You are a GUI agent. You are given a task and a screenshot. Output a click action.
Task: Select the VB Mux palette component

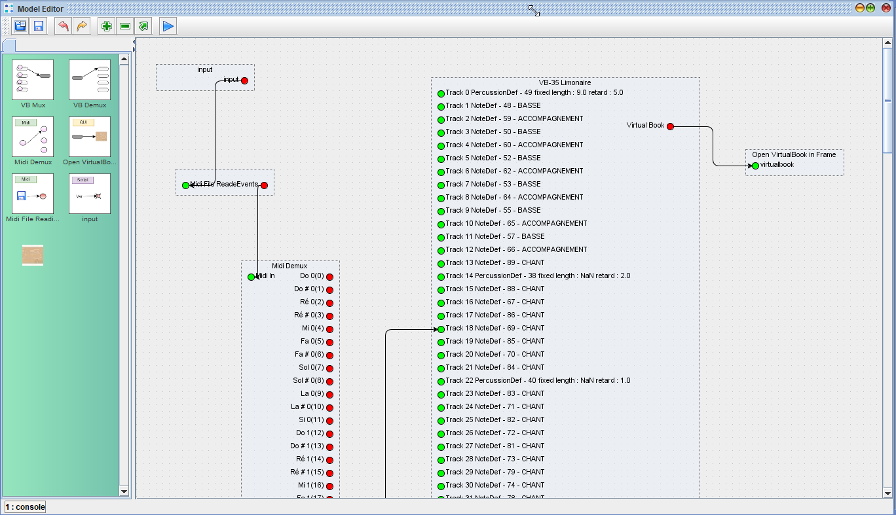coord(33,80)
